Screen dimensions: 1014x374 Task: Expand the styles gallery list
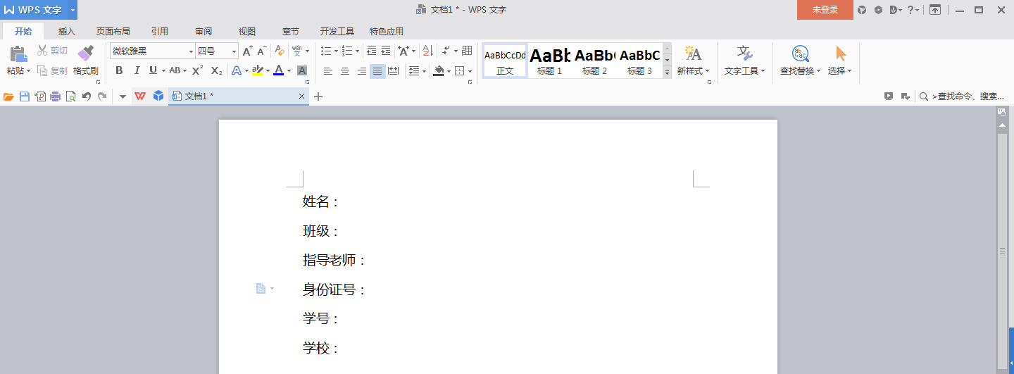667,73
